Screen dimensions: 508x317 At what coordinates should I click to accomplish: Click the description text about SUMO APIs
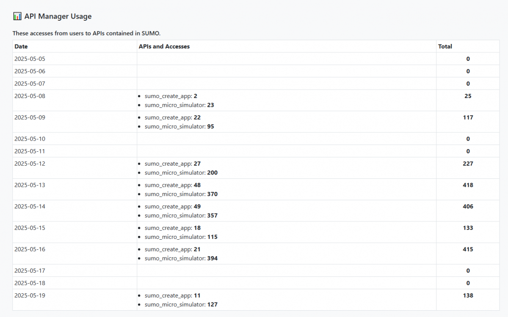tap(86, 33)
